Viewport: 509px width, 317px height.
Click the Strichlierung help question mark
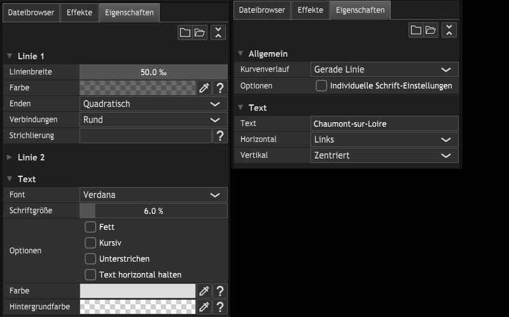[220, 136]
